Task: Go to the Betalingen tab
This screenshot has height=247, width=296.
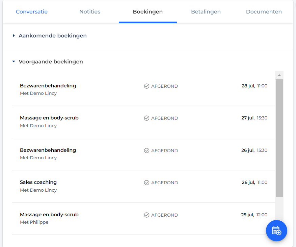Action: (206, 12)
